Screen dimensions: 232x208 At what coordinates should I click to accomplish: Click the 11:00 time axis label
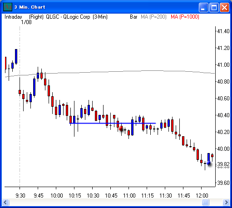pos(129,196)
